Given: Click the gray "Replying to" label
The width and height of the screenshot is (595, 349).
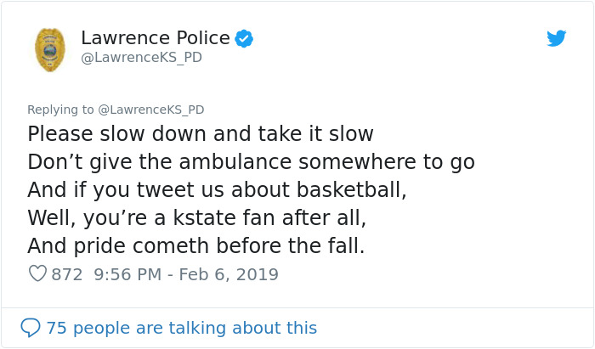Looking at the screenshot, I should coord(60,110).
